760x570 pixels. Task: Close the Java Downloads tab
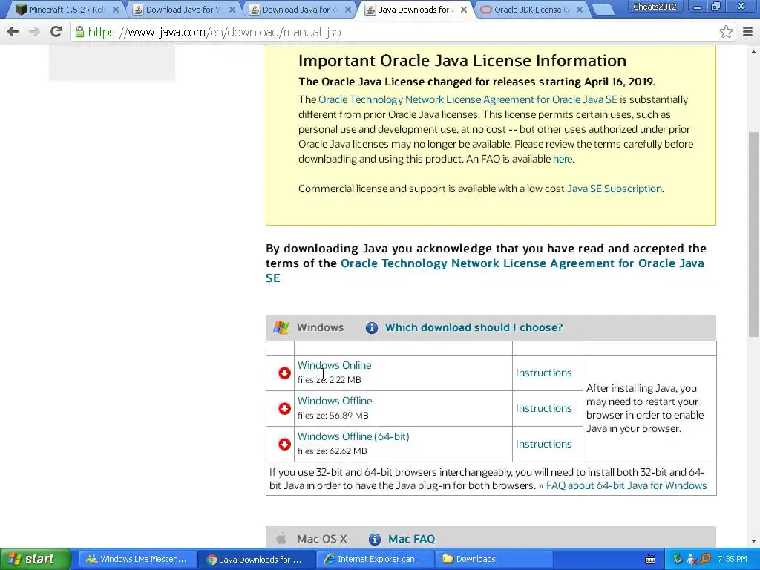tap(464, 10)
